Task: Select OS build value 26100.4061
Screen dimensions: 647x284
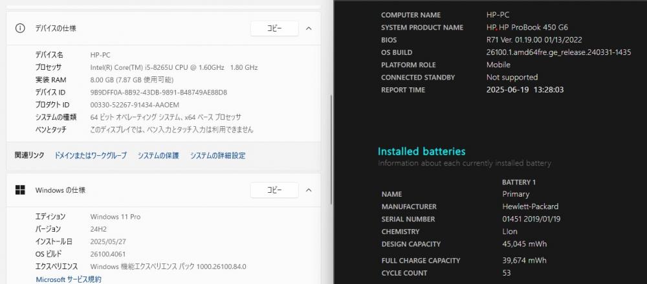Action: (107, 254)
